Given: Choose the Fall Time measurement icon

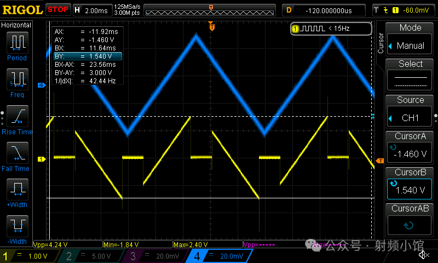Looking at the screenshot, I should [x=17, y=153].
